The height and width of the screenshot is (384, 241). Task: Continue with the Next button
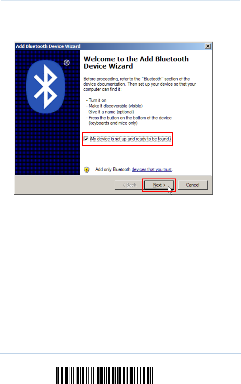pyautogui.click(x=159, y=185)
